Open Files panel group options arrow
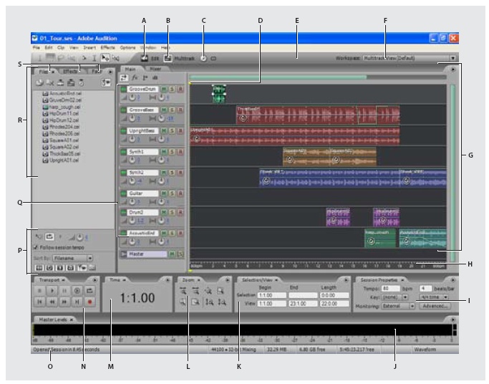 (x=110, y=72)
